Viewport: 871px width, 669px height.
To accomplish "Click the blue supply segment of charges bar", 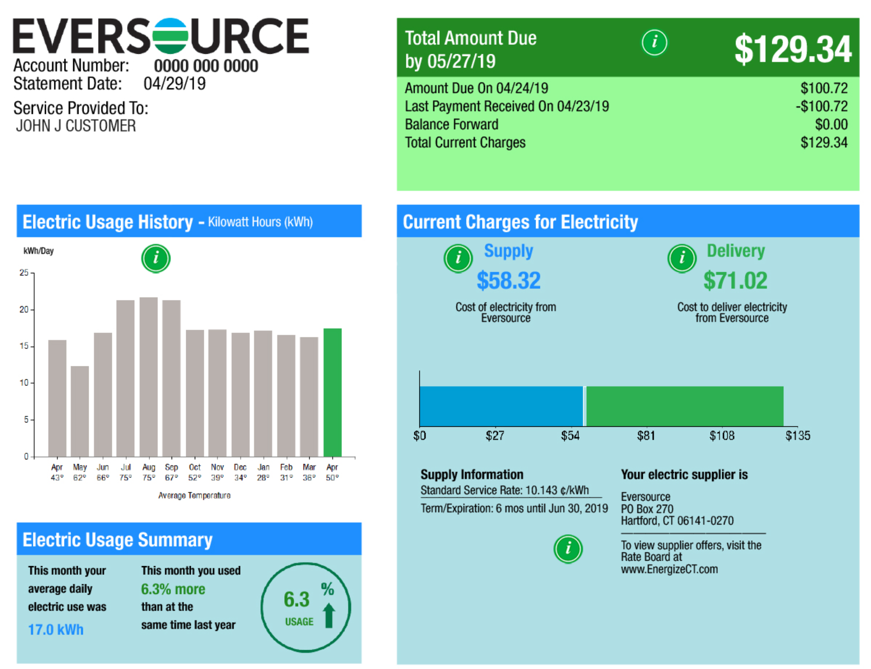I will [x=501, y=406].
